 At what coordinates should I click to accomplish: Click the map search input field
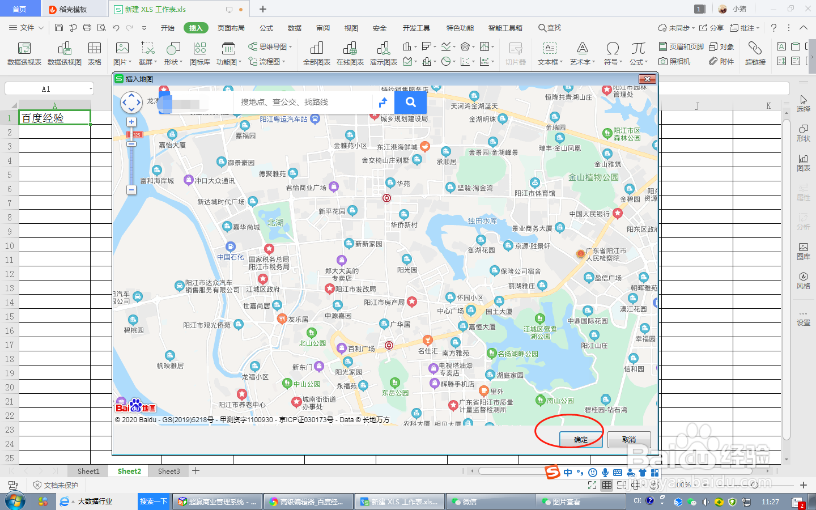tap(303, 102)
